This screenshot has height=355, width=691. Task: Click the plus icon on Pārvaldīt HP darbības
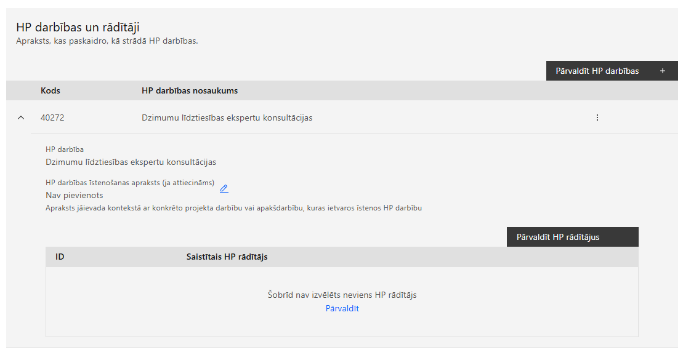point(662,71)
